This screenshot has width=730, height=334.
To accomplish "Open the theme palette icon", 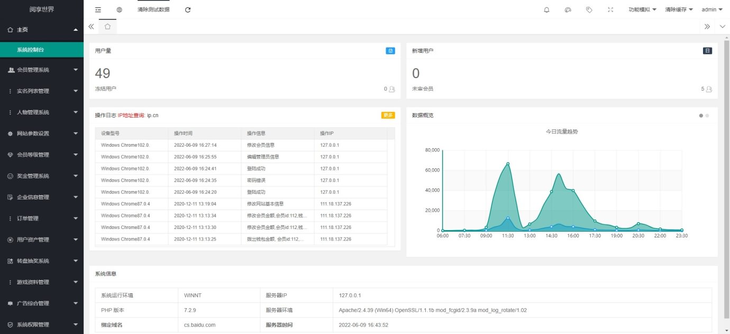I will point(568,9).
